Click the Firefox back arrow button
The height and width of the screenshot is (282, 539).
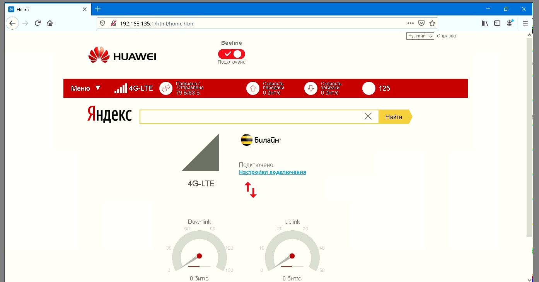[x=12, y=23]
